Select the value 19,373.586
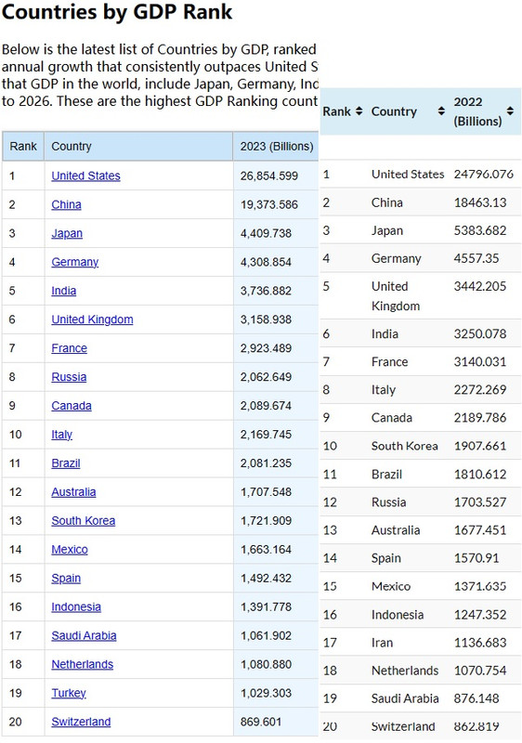The width and height of the screenshot is (522, 743). [269, 205]
